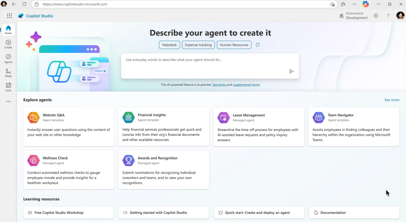This screenshot has width=406, height=222.
Task: Expand the more options ellipsis in sidebar
Action: tap(8, 102)
